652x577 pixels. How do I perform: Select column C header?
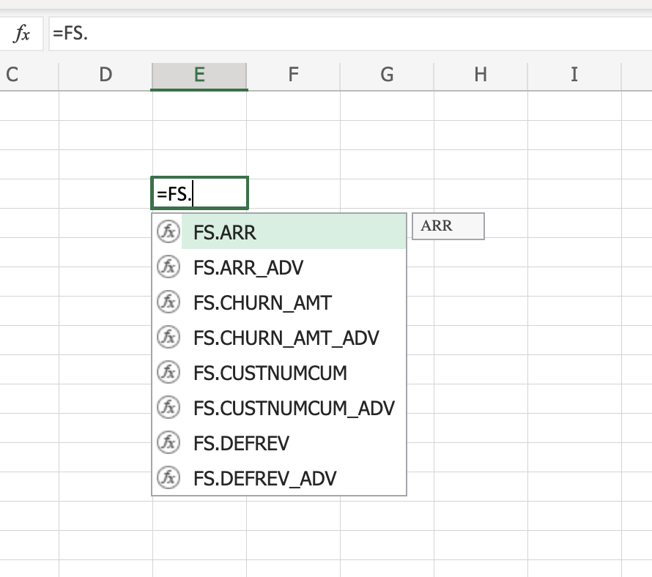29,75
